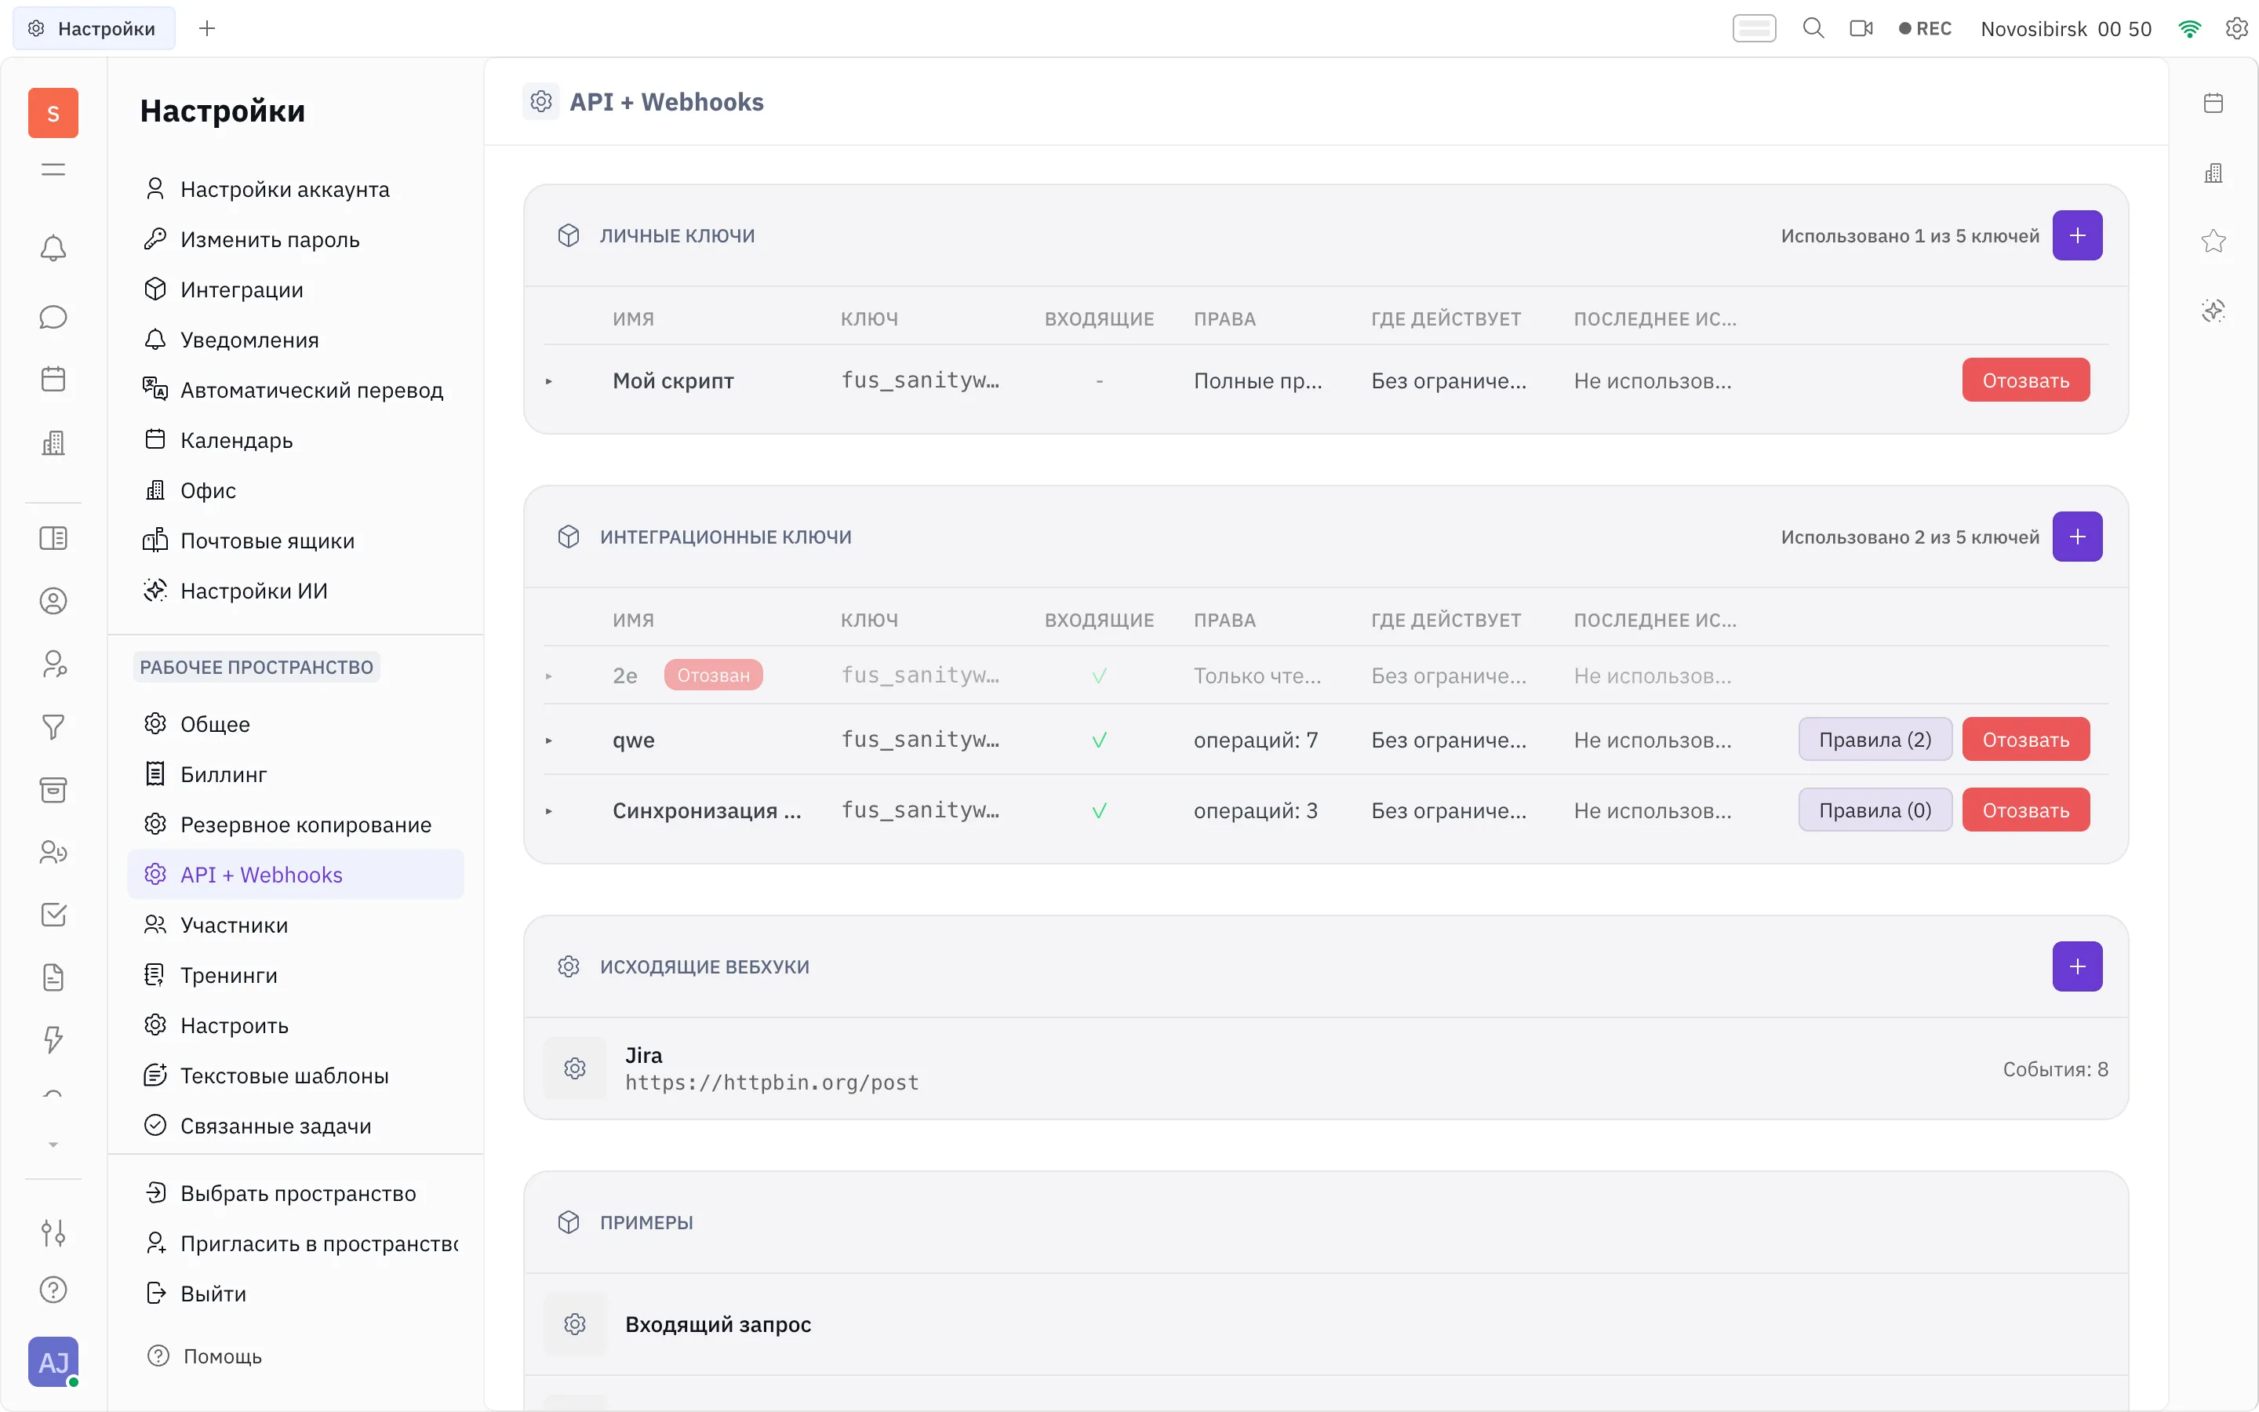Open Участники workspace item
Image resolution: width=2259 pixels, height=1412 pixels.
[x=295, y=925]
